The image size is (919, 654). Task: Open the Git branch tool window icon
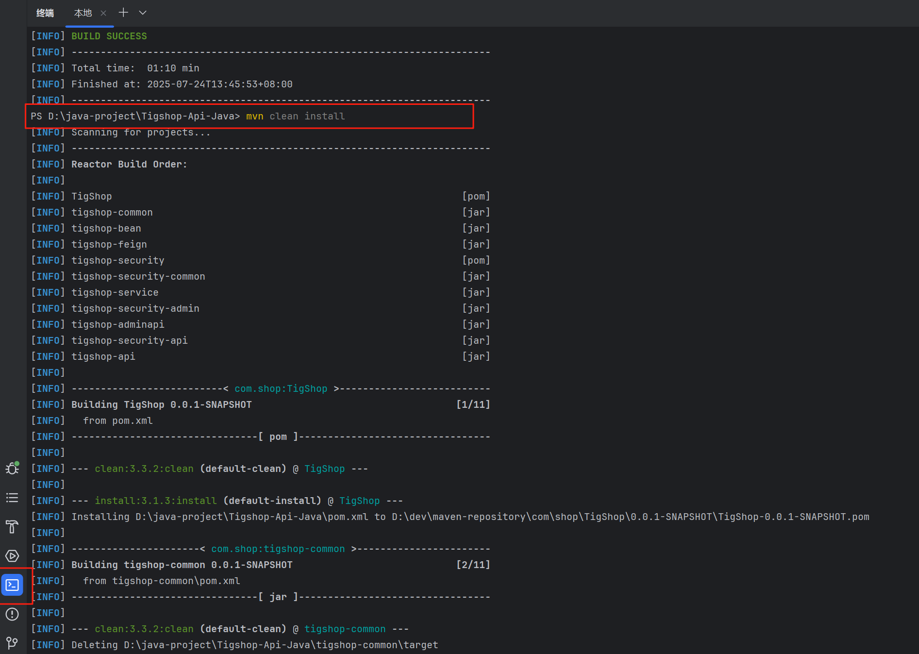click(x=12, y=643)
